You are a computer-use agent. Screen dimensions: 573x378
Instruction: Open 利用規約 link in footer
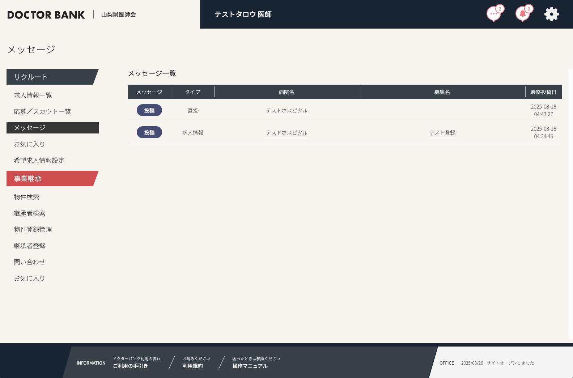pyautogui.click(x=192, y=366)
